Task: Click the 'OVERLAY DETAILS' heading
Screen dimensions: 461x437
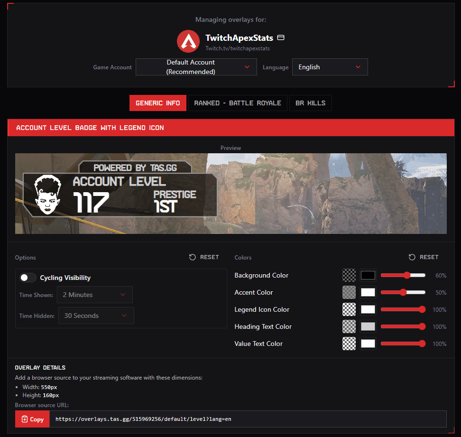Action: (40, 368)
